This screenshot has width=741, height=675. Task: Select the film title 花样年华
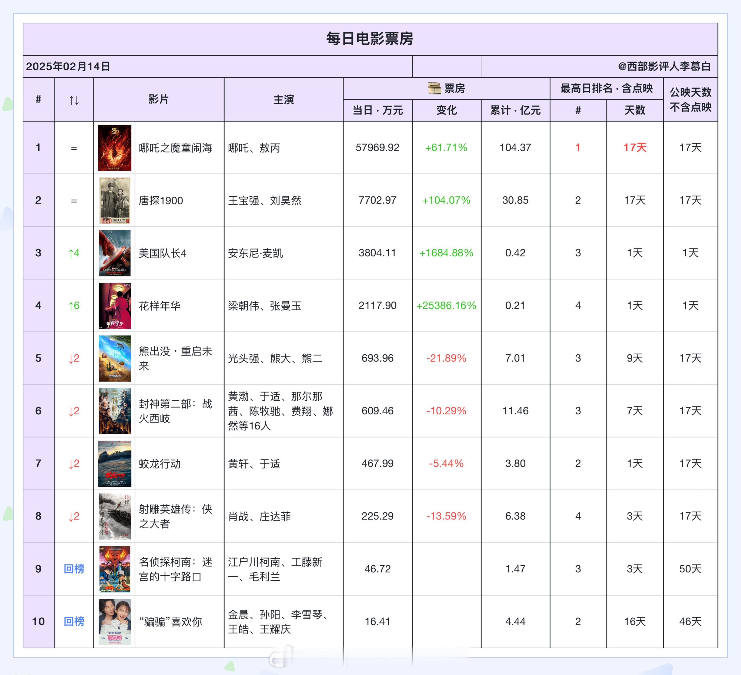click(159, 306)
